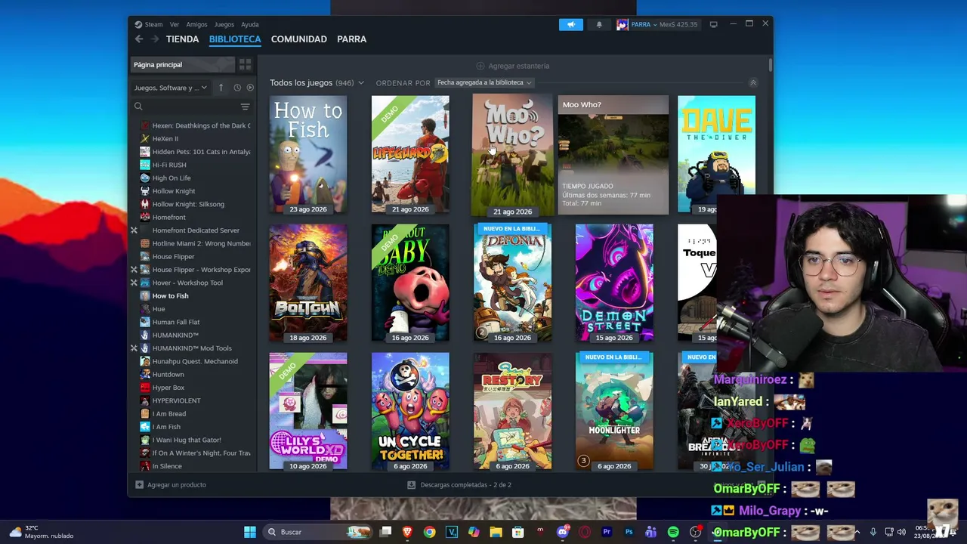Open the Windows Start menu

coord(250,532)
